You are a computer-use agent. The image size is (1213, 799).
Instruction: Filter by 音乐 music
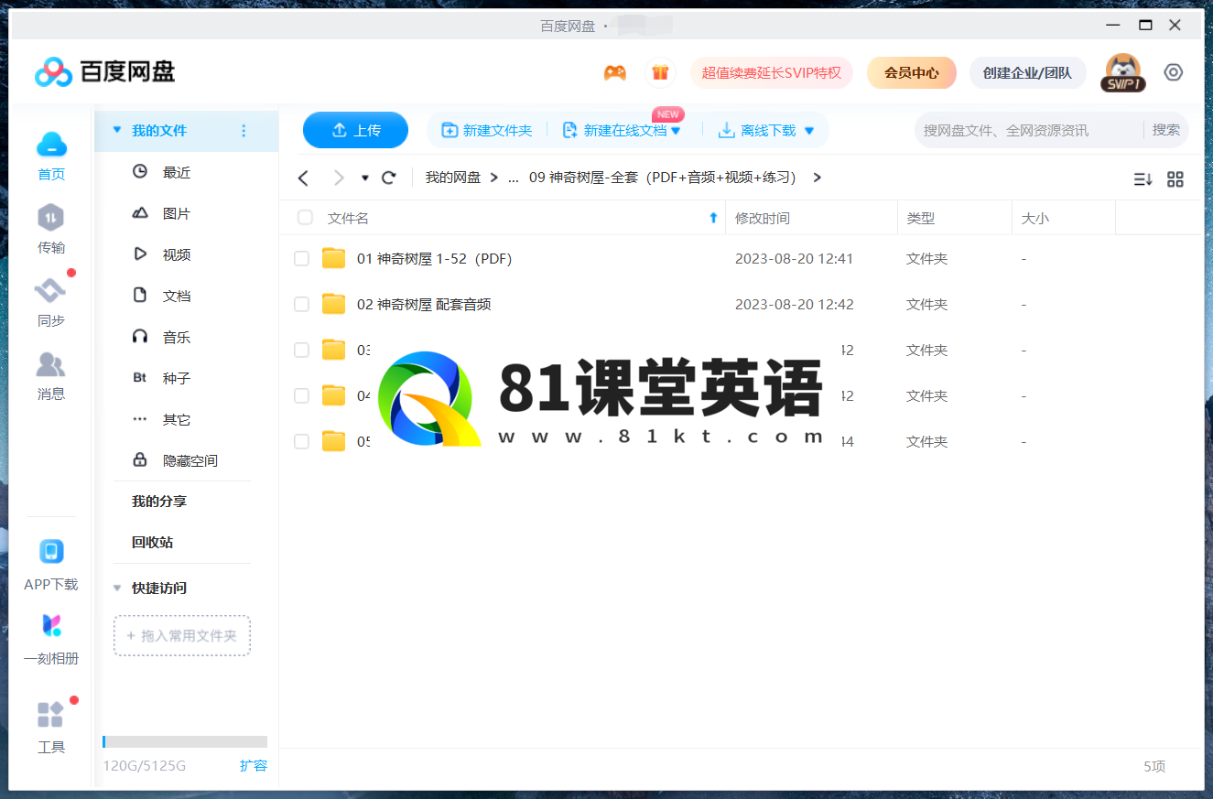tap(177, 337)
